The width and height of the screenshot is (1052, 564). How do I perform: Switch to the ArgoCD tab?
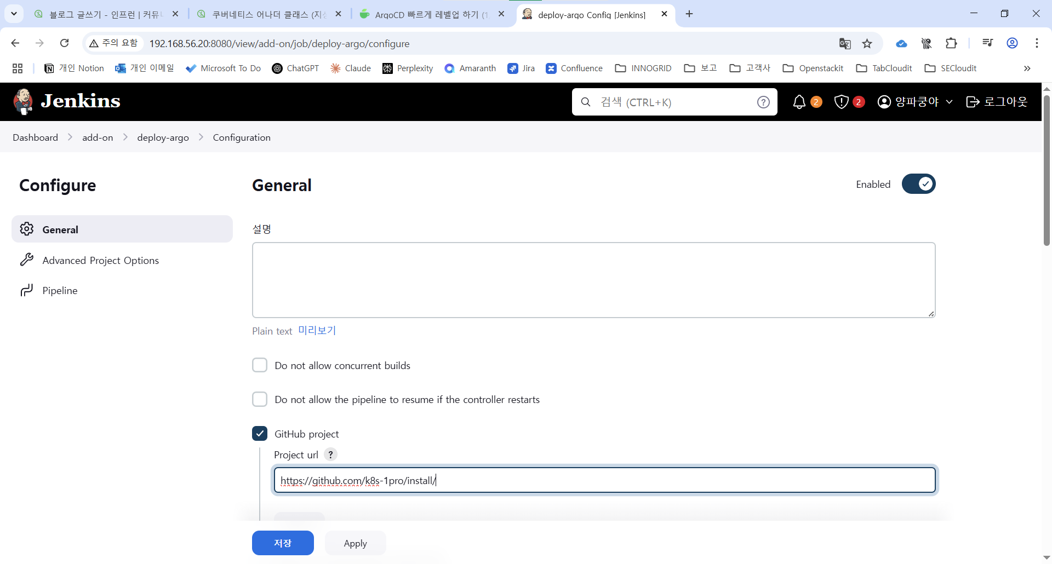coord(430,14)
